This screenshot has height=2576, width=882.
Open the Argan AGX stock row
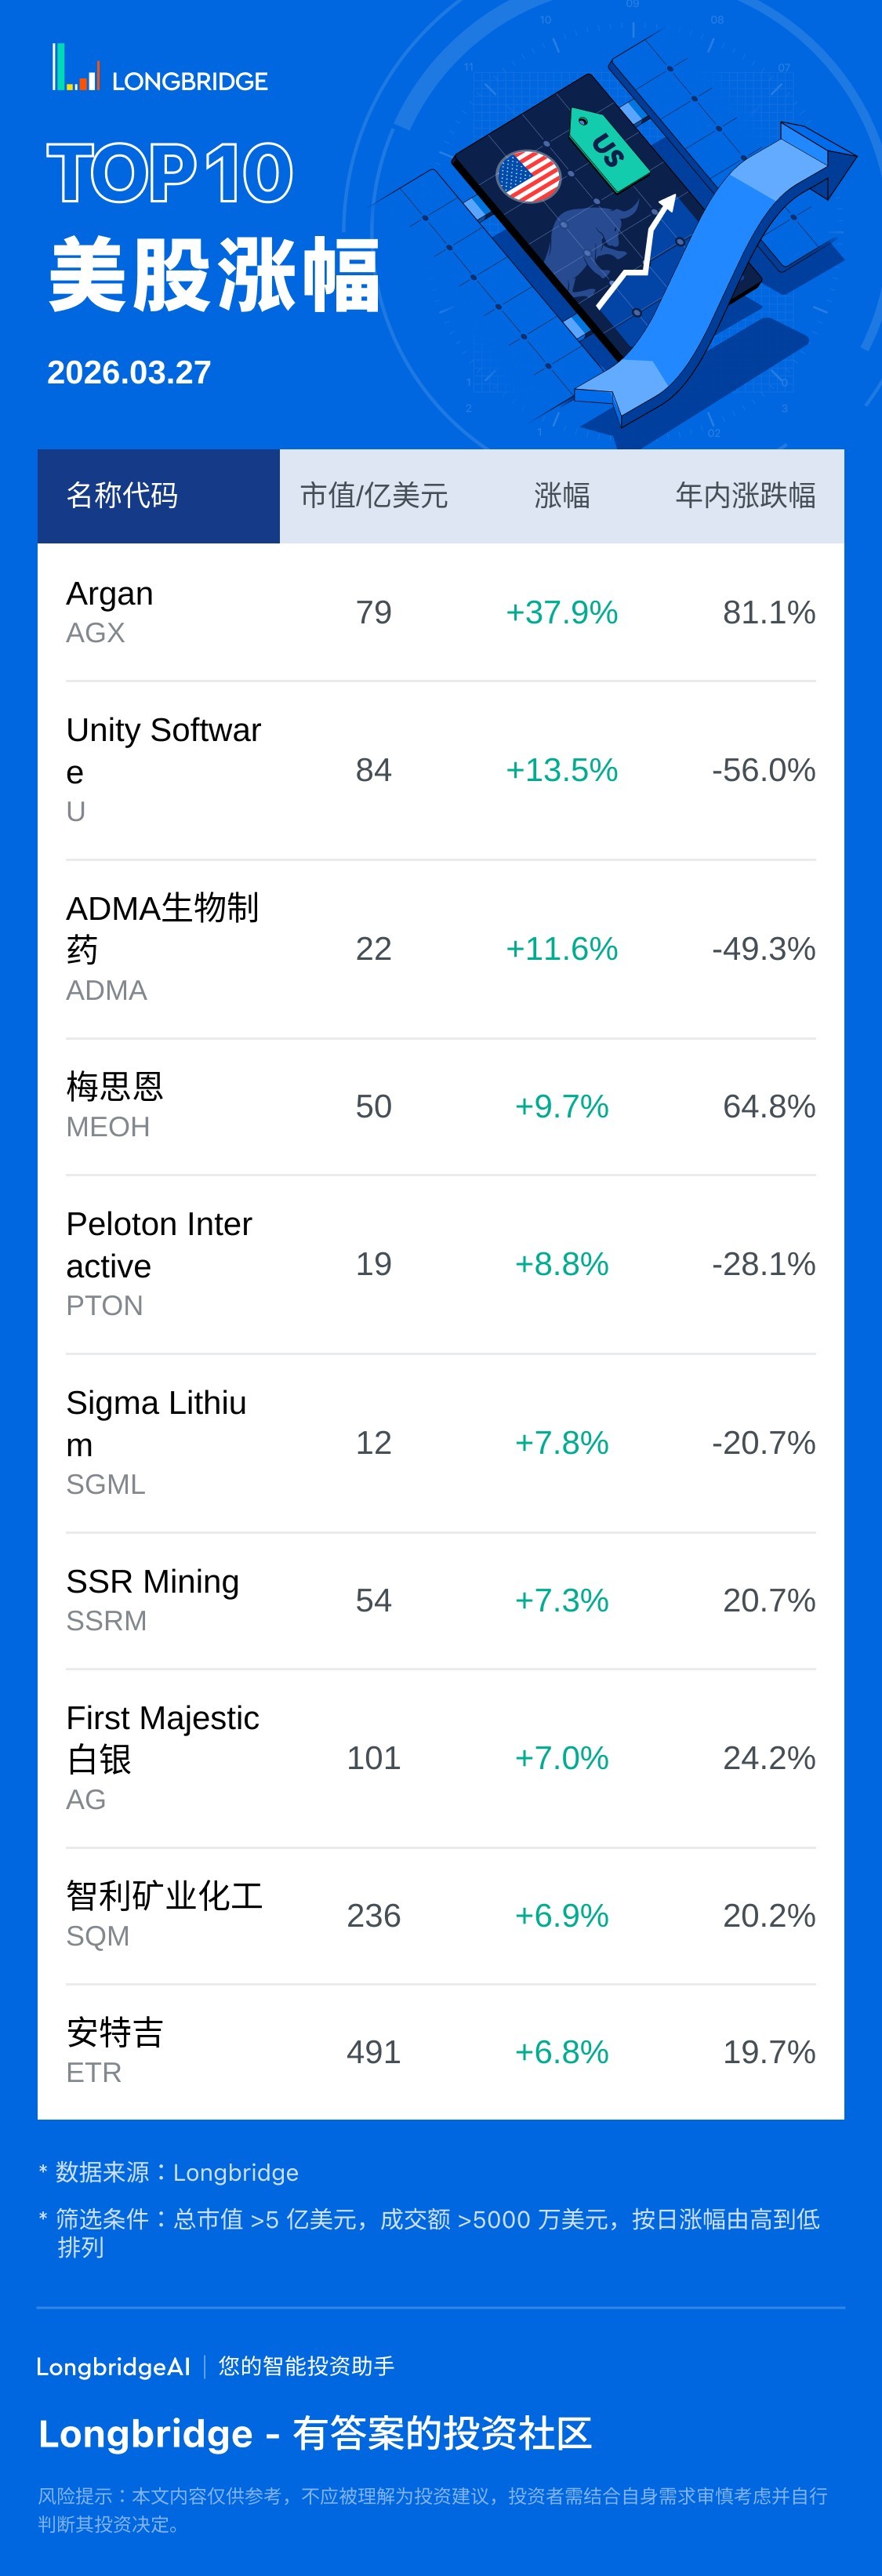click(x=110, y=611)
